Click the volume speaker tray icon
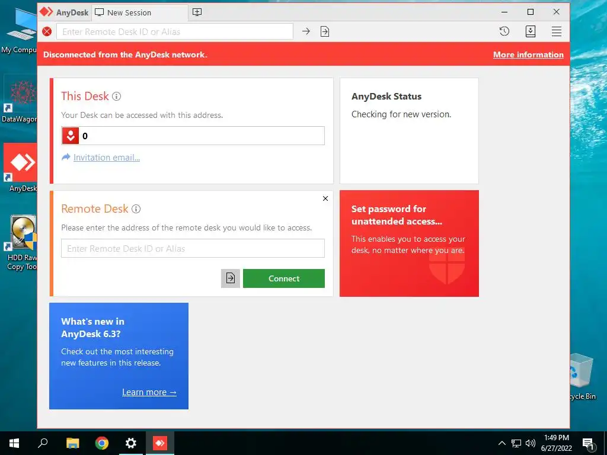Image resolution: width=607 pixels, height=455 pixels. pos(531,443)
